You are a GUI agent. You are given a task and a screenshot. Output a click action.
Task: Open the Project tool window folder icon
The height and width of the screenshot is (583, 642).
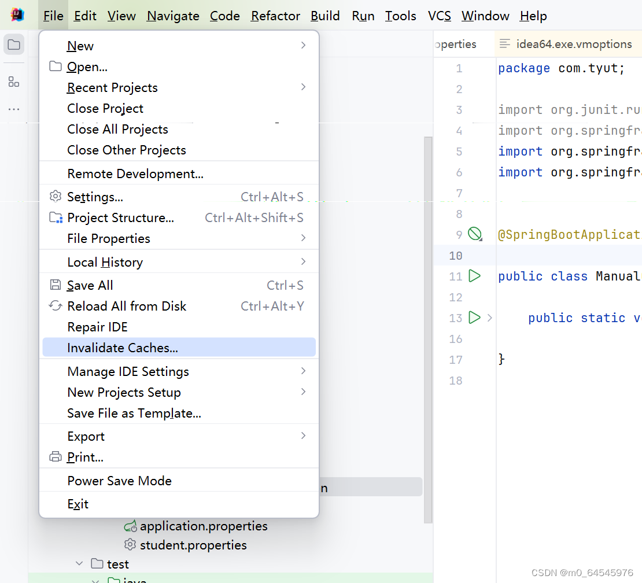14,44
